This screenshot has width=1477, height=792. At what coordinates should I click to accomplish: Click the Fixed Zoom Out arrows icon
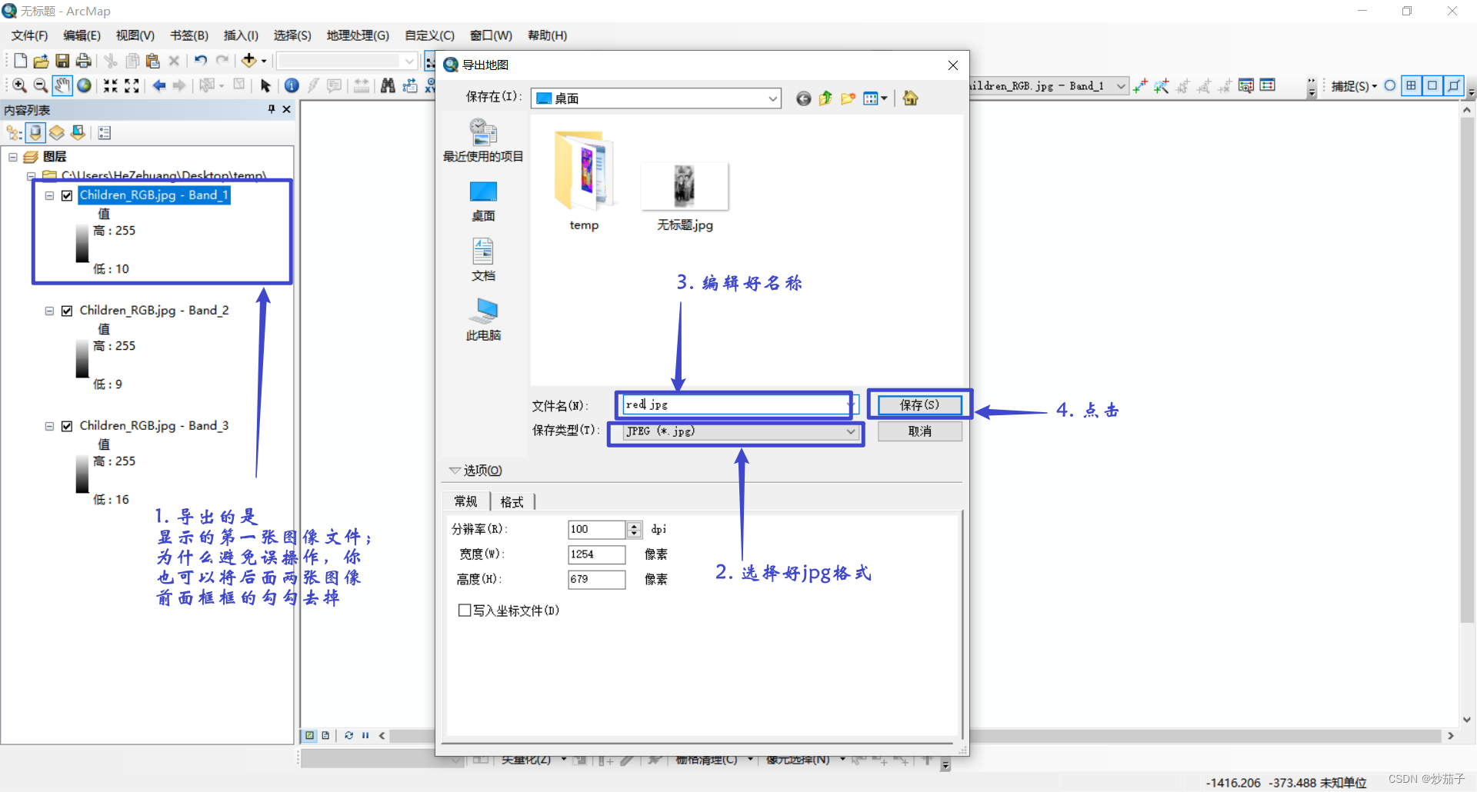click(x=132, y=85)
